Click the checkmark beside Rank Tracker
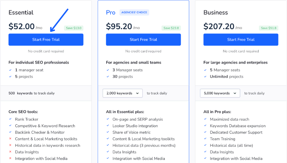 coord(10,119)
